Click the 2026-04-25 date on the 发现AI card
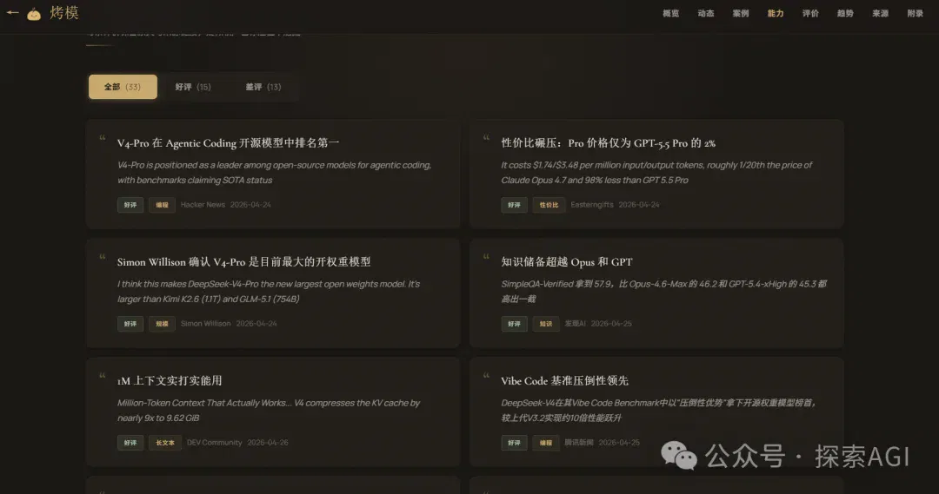Image resolution: width=939 pixels, height=494 pixels. [x=611, y=324]
